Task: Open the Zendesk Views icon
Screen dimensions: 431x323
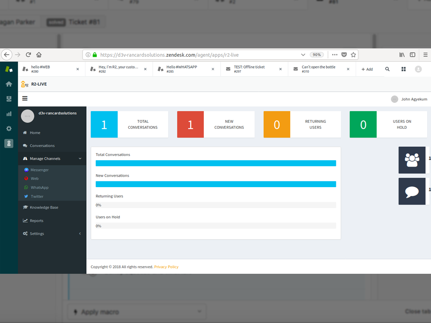Action: click(x=8, y=99)
